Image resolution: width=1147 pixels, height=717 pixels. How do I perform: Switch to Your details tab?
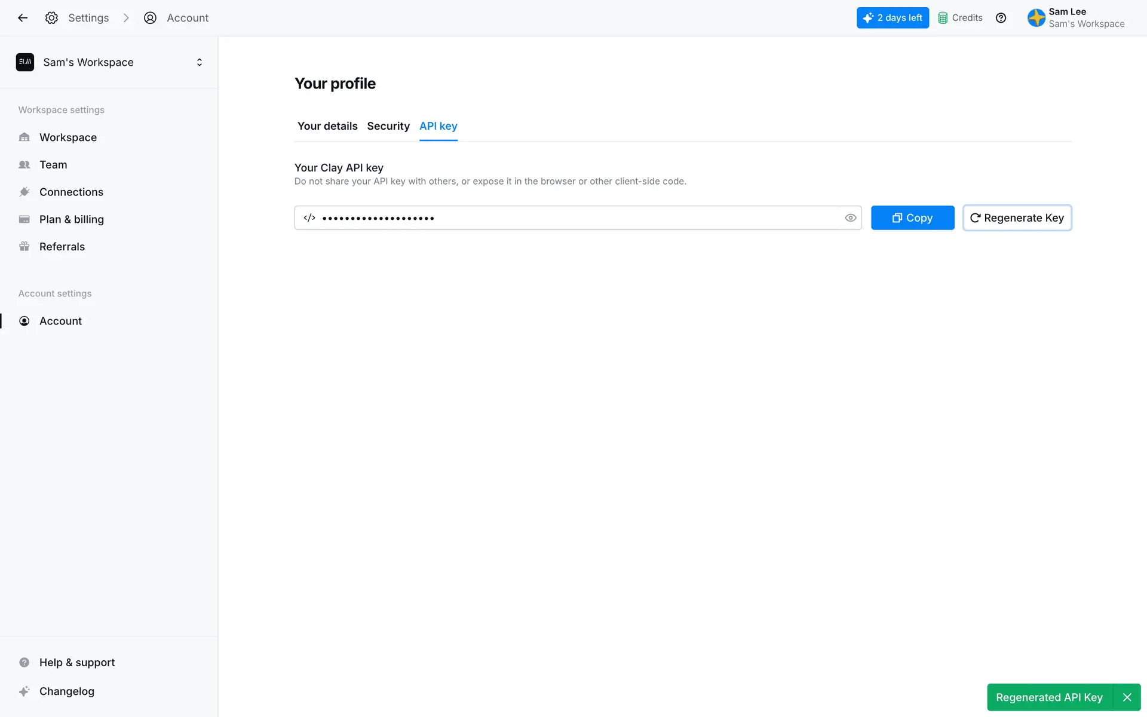(327, 126)
